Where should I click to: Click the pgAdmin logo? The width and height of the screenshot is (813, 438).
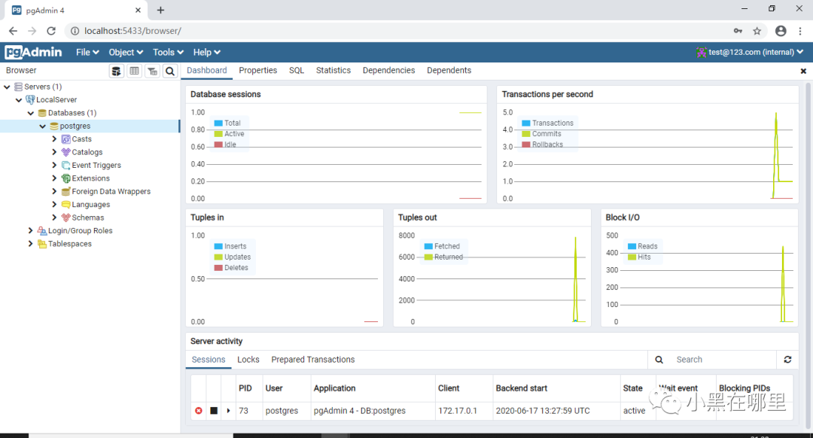point(33,52)
